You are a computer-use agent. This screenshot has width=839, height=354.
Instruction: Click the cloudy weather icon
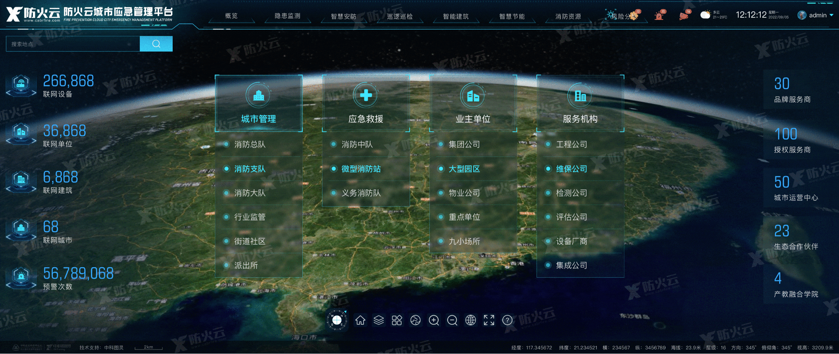705,15
